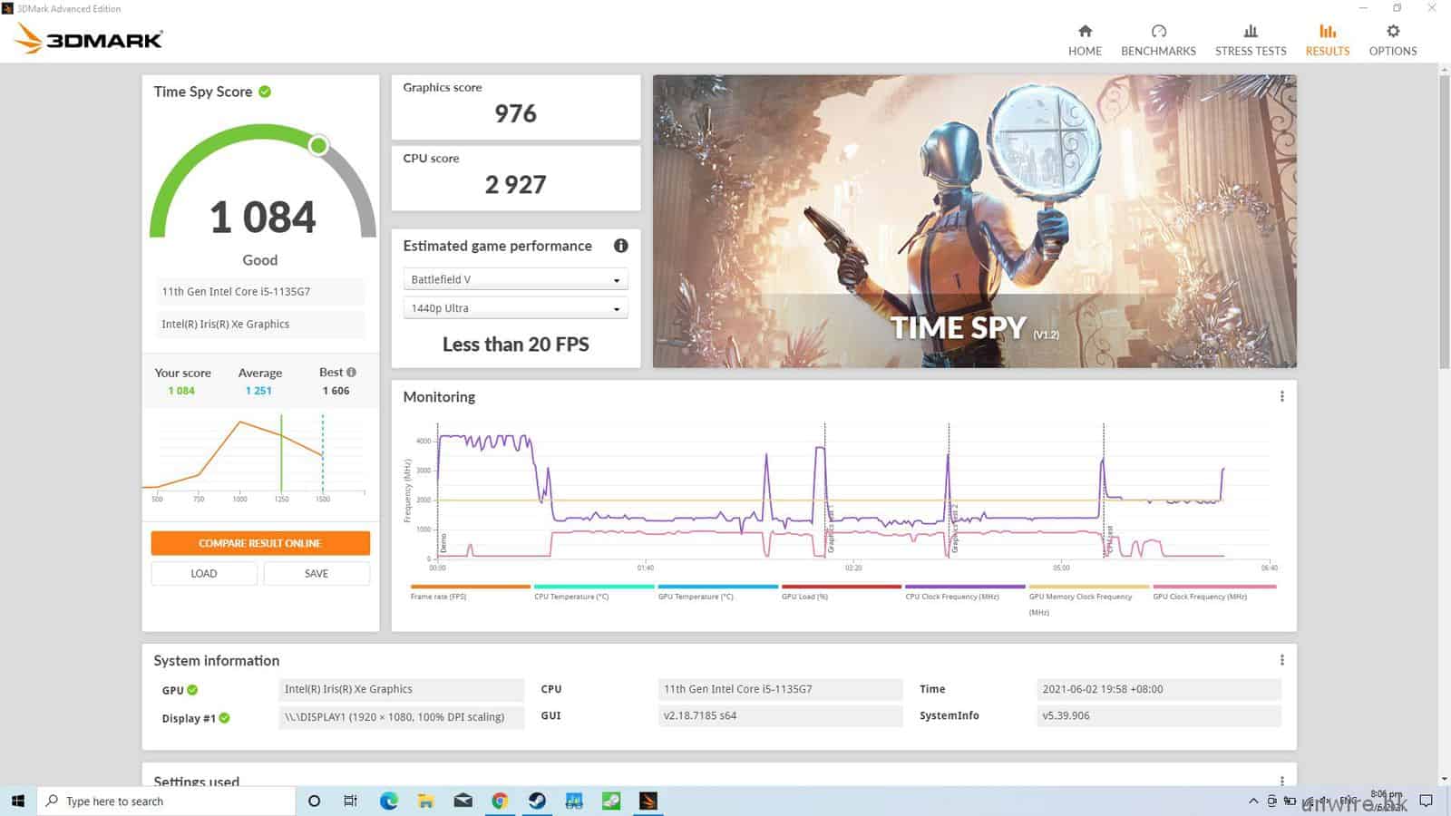Screen dimensions: 1451x816
Task: Click the info icon next to Best score
Action: pos(351,372)
